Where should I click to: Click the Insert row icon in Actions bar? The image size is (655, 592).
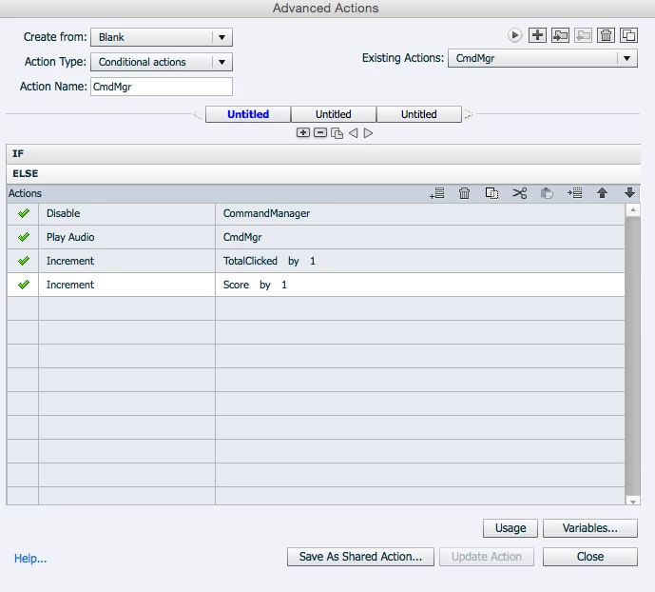pos(574,193)
